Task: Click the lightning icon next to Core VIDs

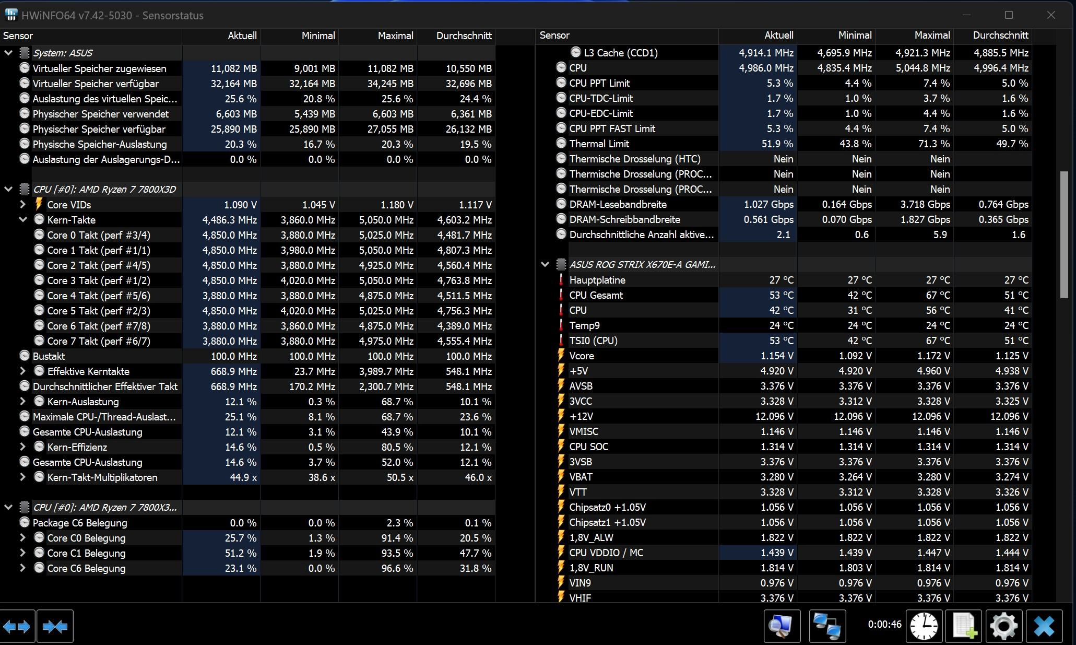Action: click(x=39, y=204)
